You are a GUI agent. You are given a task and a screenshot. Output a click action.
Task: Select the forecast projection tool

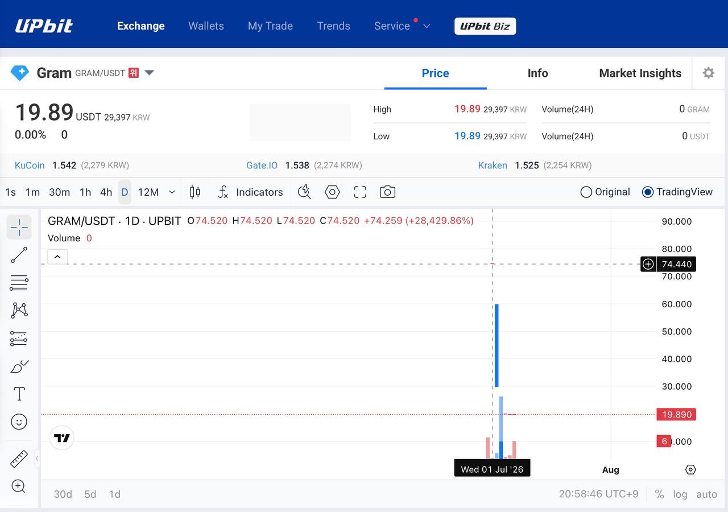pos(19,338)
